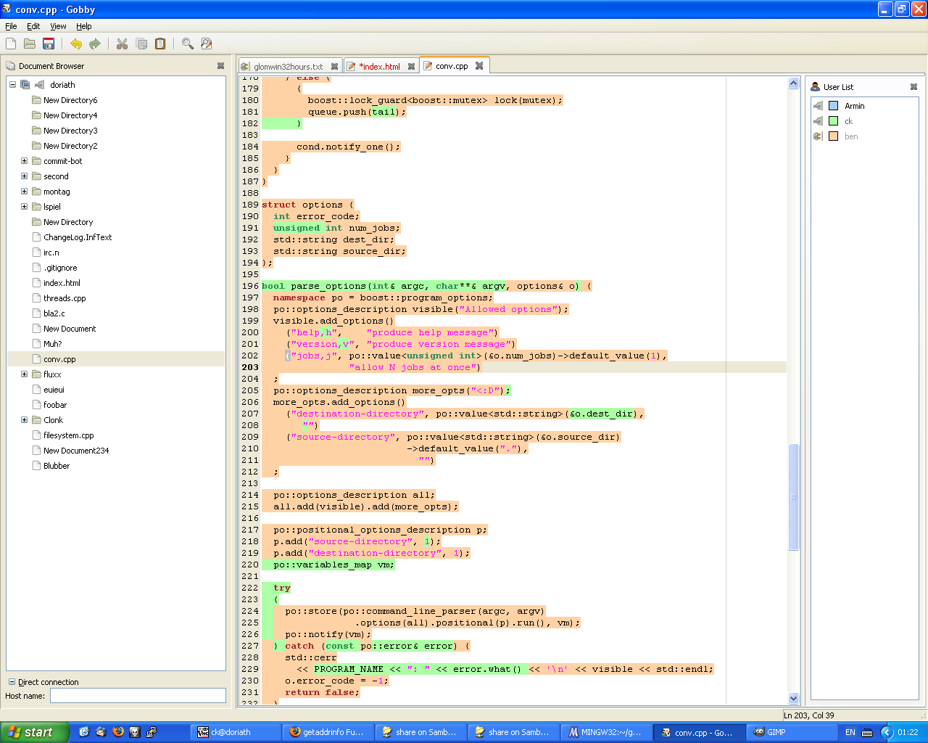Cut selected text using the scissors icon
This screenshot has width=928, height=743.
(122, 44)
